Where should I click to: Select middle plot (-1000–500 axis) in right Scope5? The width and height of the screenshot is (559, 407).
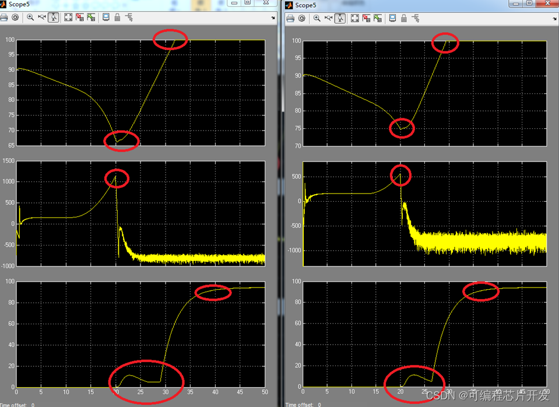click(424, 213)
